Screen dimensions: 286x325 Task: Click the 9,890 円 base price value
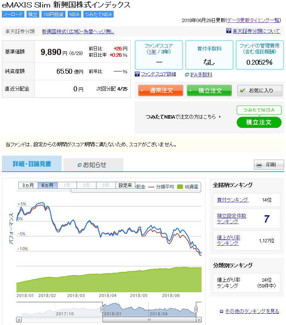coord(54,52)
